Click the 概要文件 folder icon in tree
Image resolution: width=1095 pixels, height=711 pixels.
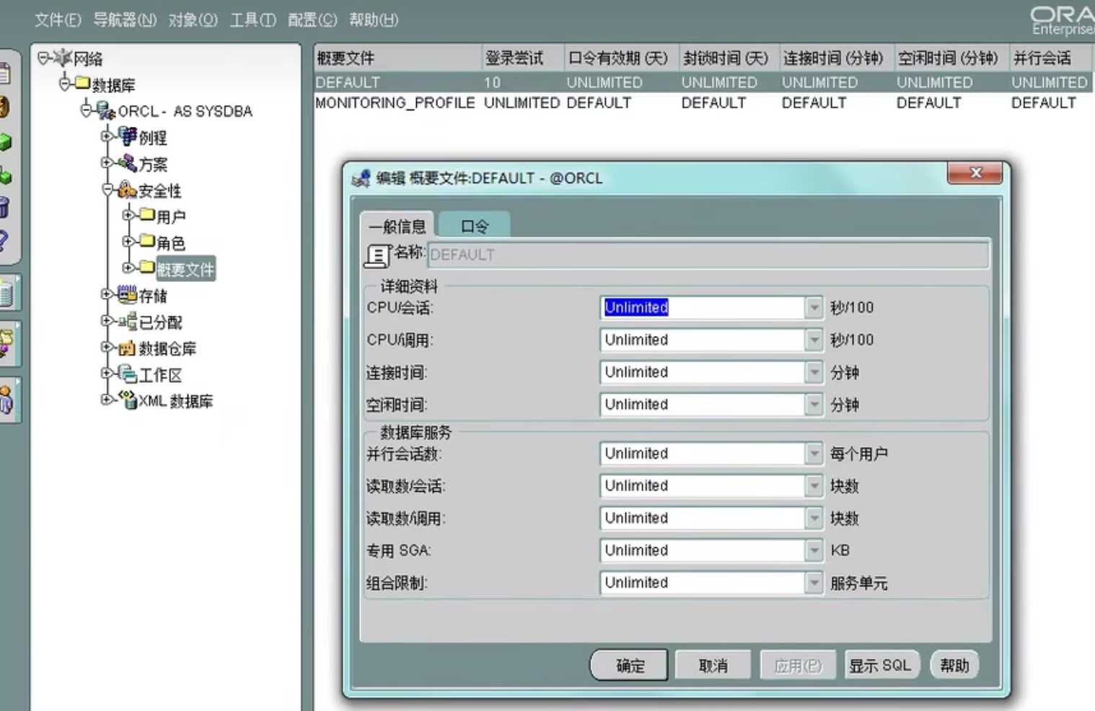[147, 267]
